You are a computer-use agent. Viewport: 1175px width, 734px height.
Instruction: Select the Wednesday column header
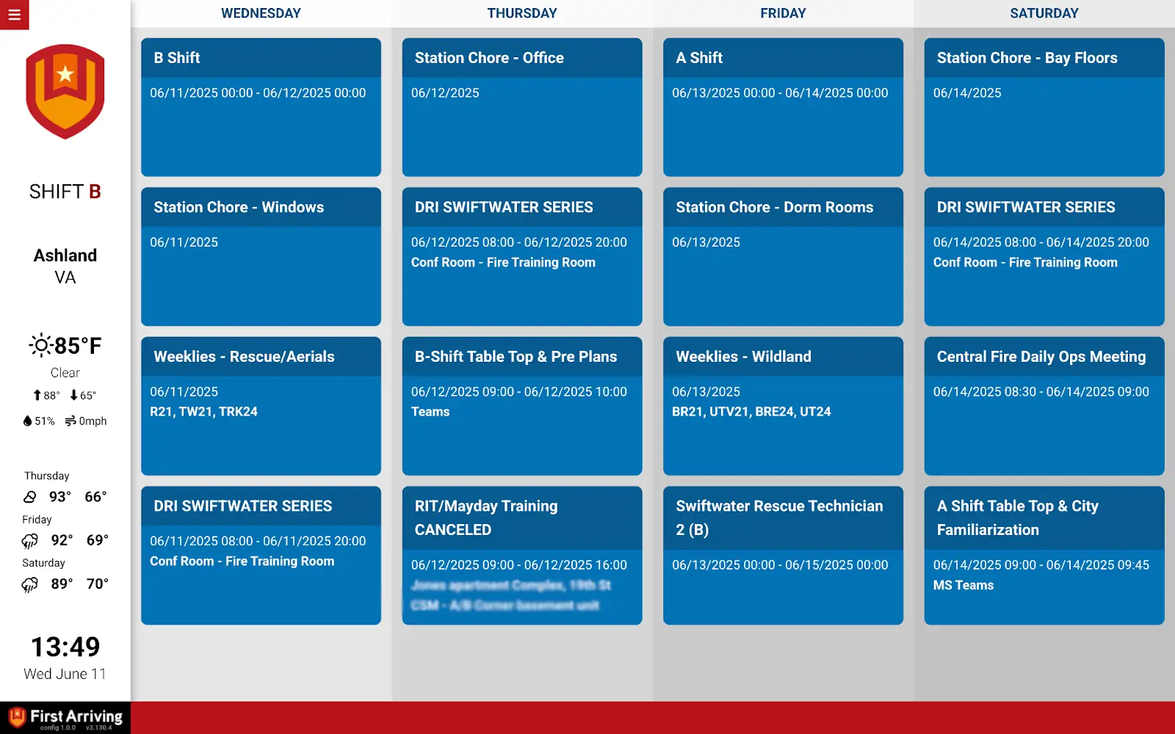[x=261, y=13]
